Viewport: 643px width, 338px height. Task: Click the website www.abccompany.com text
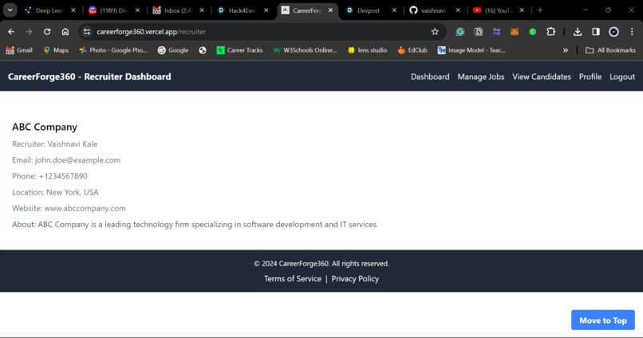(85, 208)
